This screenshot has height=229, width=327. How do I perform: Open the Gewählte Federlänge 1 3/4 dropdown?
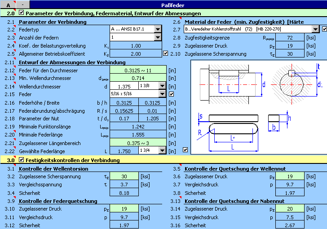162,150
